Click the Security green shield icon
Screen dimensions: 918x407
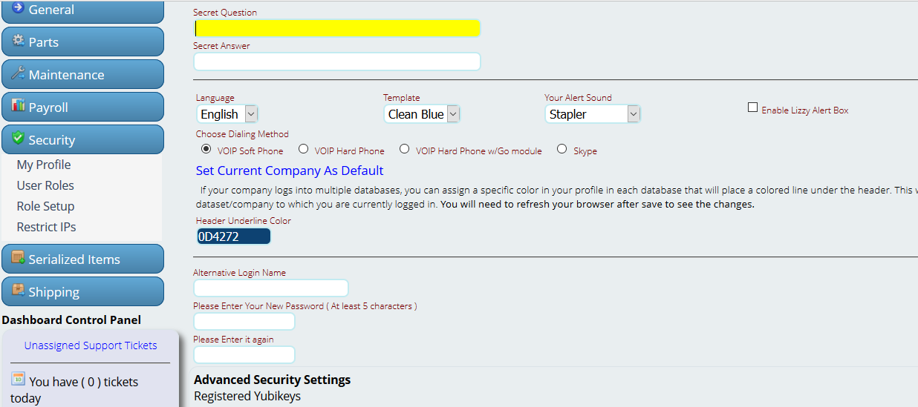click(x=18, y=139)
